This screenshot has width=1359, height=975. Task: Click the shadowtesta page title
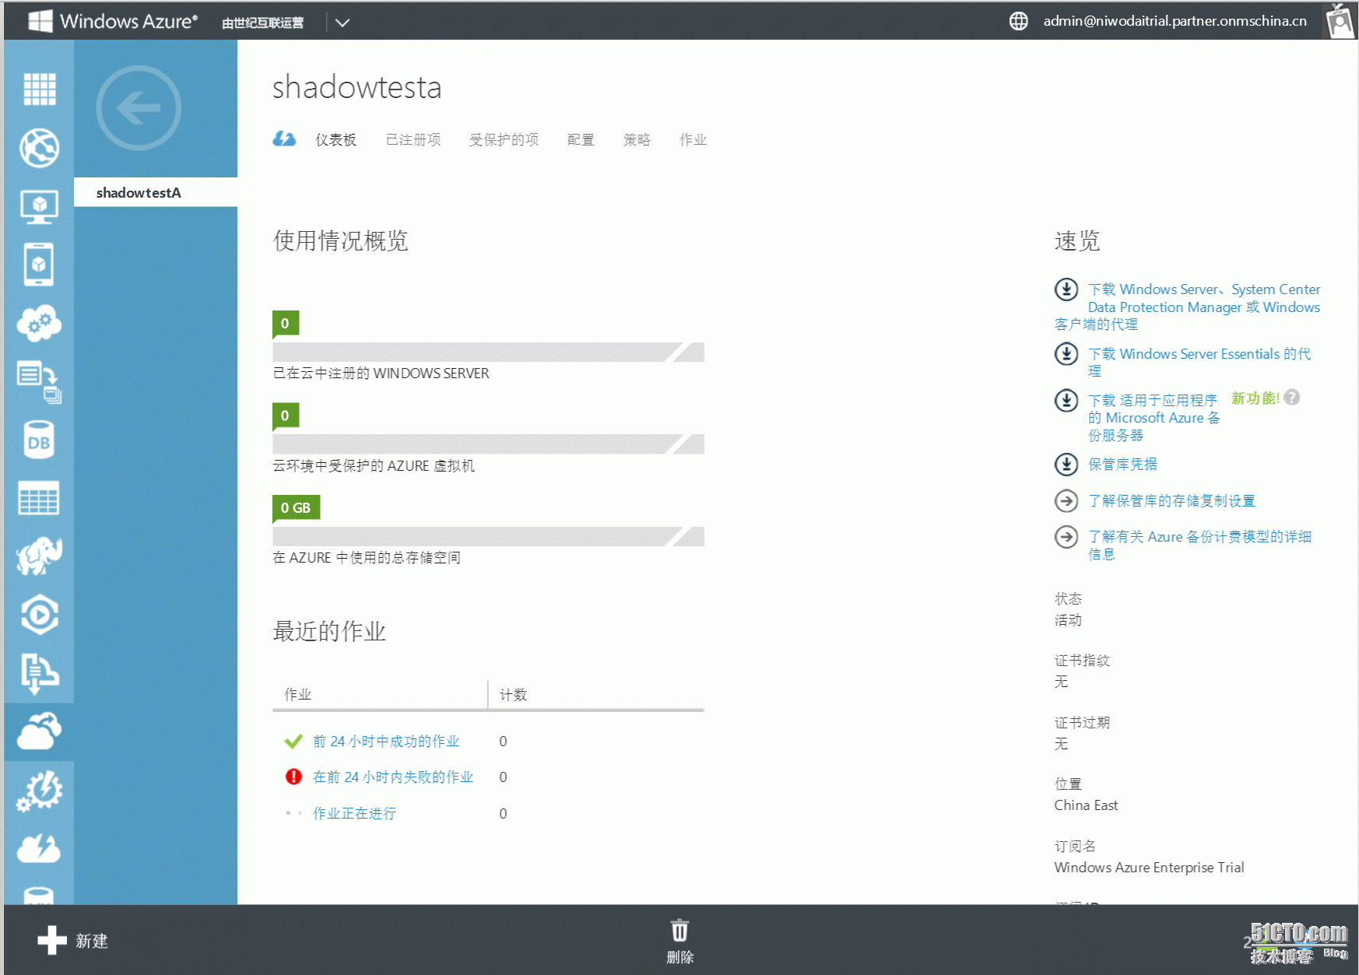click(x=356, y=87)
